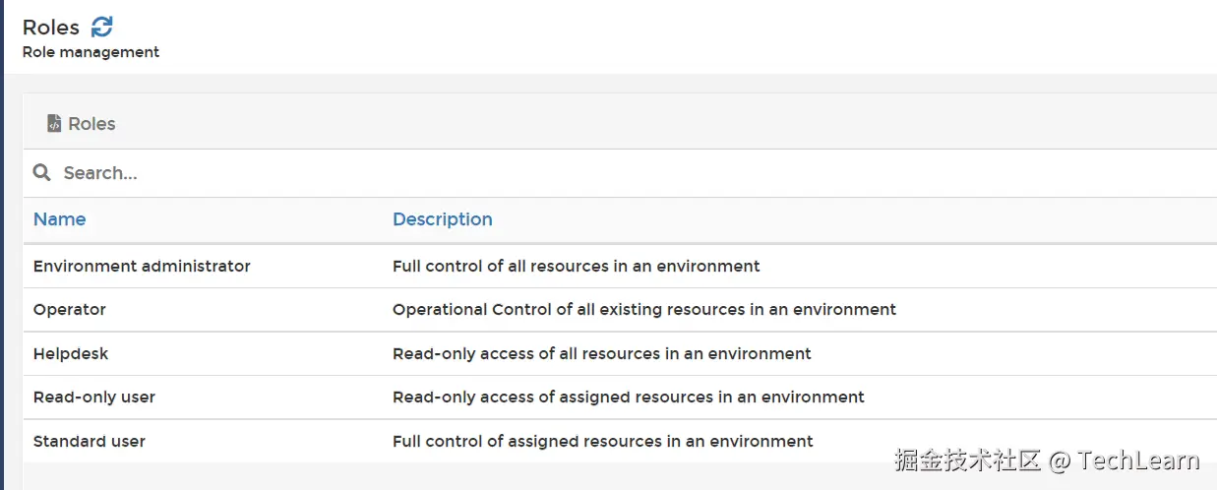Screen dimensions: 1217x490
Task: Click 'Read-only access of assigned resources' description
Action: [x=628, y=397]
